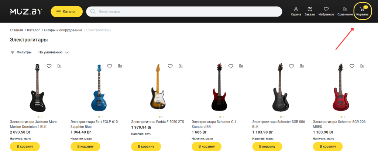The image size is (378, 159).
Task: Select second image dot under Jackson guitar
Action: [x=41, y=117]
